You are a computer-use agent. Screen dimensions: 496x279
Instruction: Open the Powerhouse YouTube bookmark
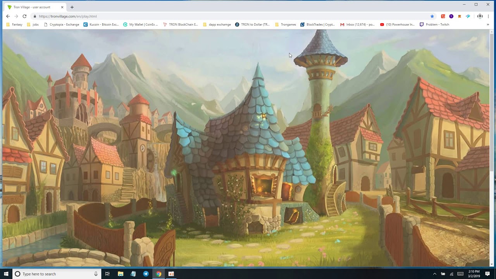[397, 24]
